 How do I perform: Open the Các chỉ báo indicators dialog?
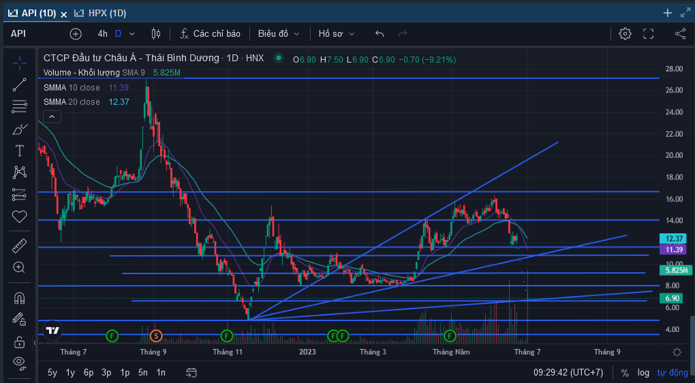tap(210, 33)
